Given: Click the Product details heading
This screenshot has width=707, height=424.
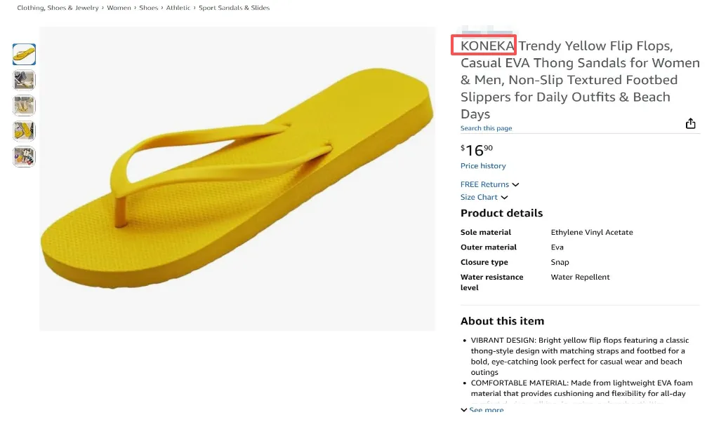Looking at the screenshot, I should [501, 213].
